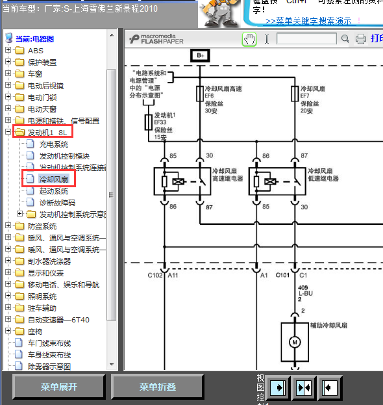Click the B+ power box in diagram
The width and height of the screenshot is (383, 405).
(x=200, y=55)
